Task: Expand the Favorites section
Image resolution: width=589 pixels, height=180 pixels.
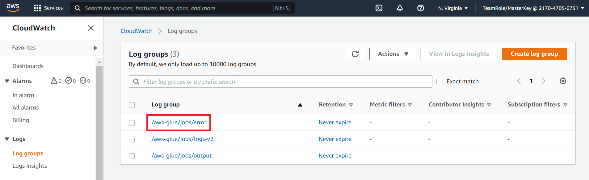Action: [x=95, y=48]
